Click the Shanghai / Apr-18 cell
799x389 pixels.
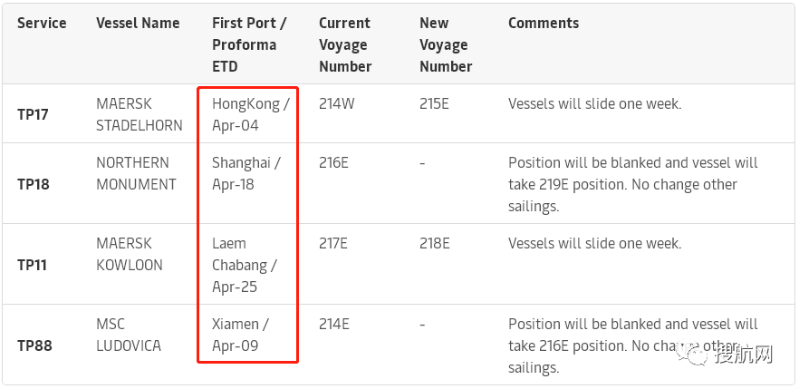point(246,173)
